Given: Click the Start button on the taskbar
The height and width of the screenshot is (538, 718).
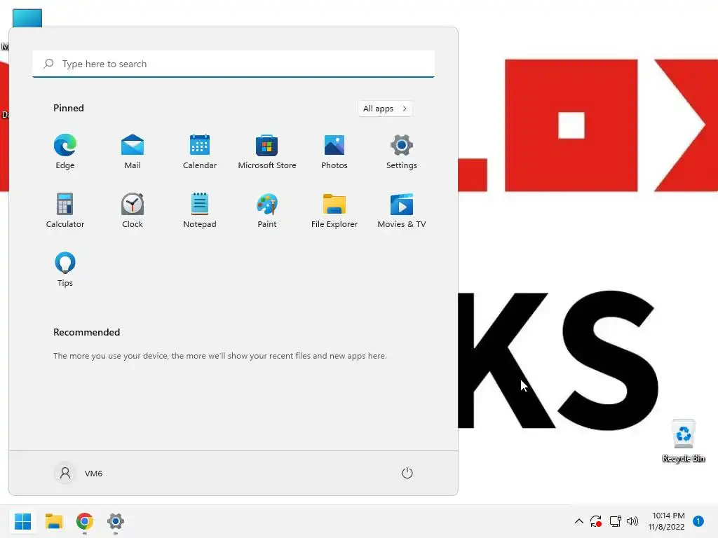Looking at the screenshot, I should click(23, 521).
